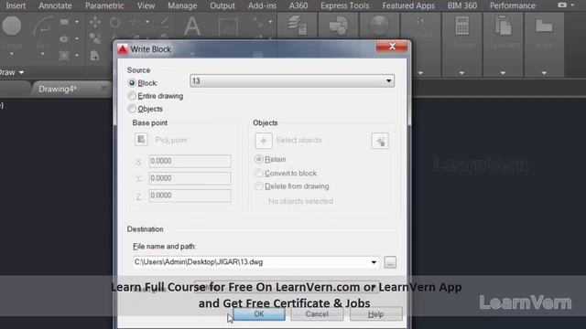Screen dimensions: 586x329
Task: Activate the Rotate tool
Action: (x=114, y=22)
